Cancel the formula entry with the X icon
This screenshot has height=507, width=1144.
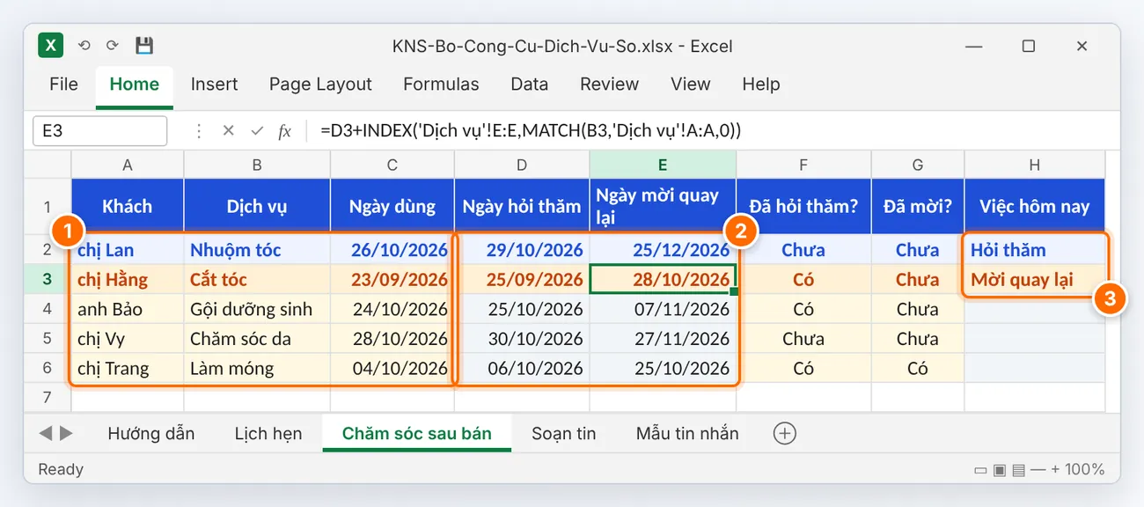pos(229,131)
